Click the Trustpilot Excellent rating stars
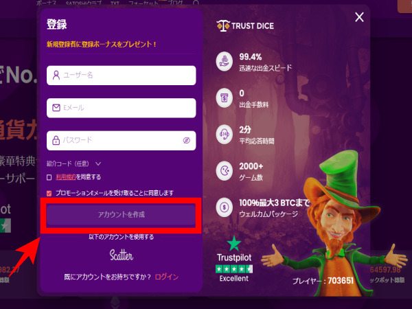 point(234,269)
